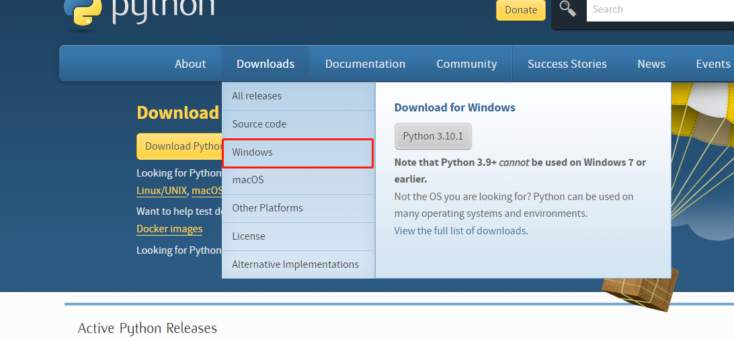Choose macOS in Downloads dropdown

pos(248,180)
